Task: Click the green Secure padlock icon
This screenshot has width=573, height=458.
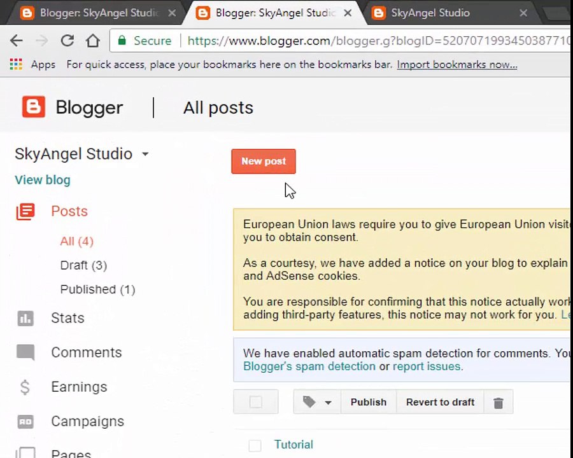Action: [x=122, y=40]
